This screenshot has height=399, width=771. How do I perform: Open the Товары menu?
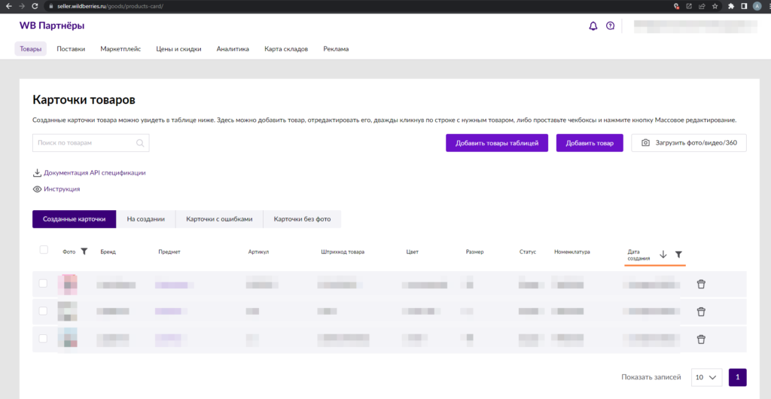point(30,49)
